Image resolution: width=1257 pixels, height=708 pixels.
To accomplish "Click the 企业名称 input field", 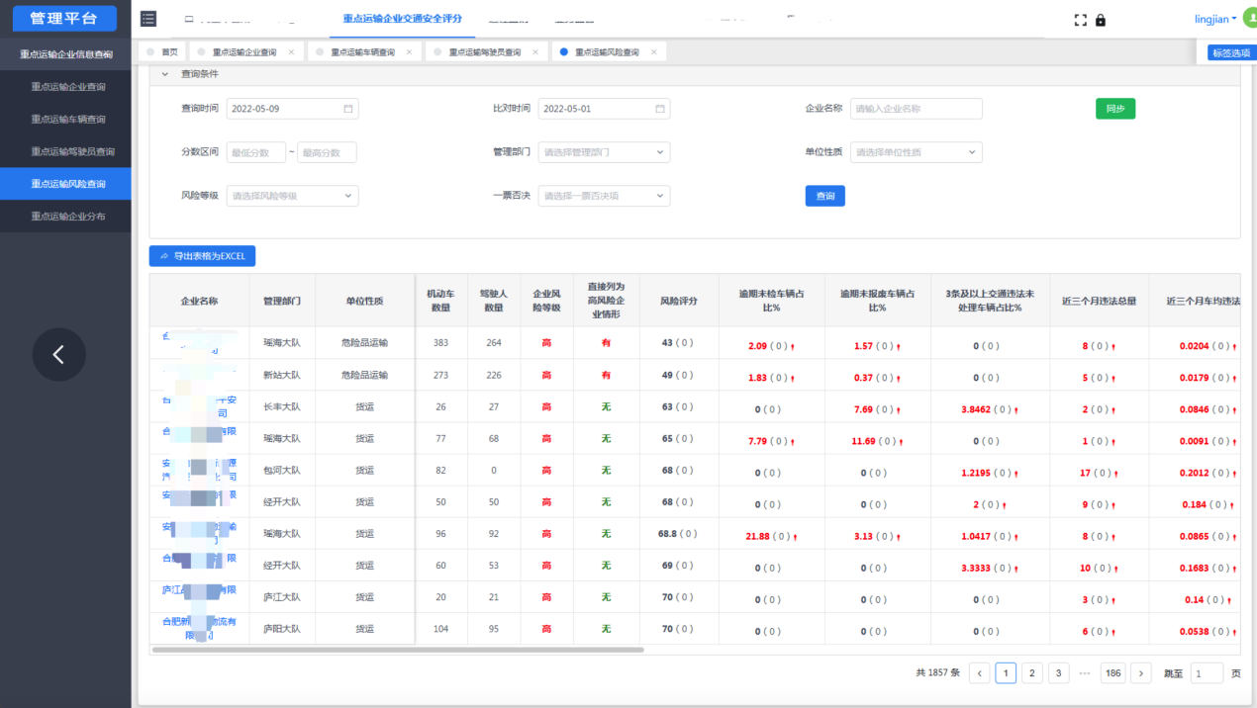I will [x=916, y=109].
